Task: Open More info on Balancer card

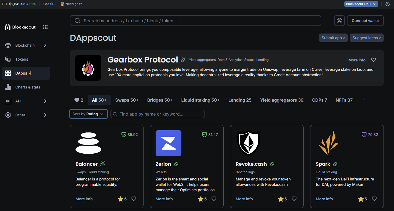Action: [x=84, y=199]
